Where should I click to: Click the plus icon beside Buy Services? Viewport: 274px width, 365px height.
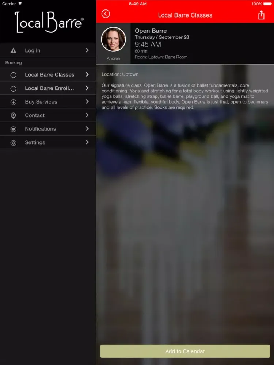click(13, 102)
